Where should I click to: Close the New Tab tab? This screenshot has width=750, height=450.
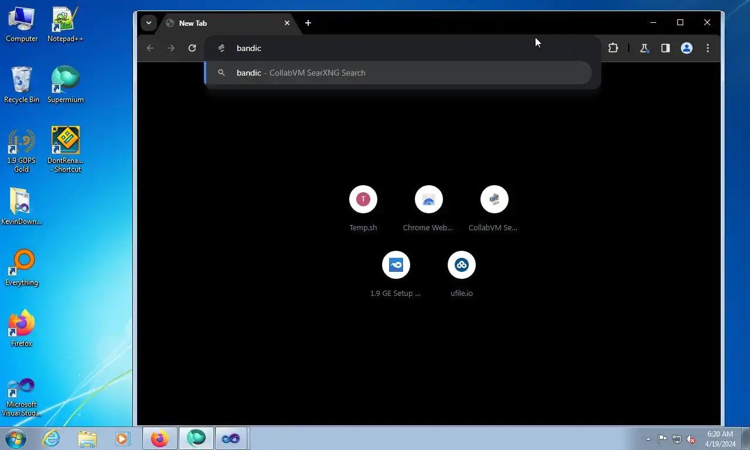tap(287, 23)
